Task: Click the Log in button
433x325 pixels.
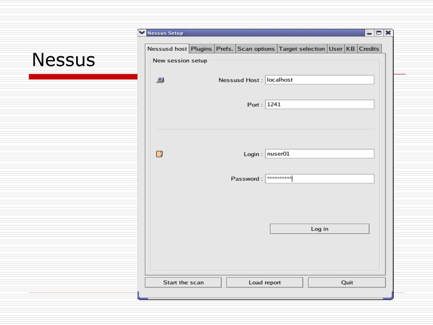Action: 320,229
